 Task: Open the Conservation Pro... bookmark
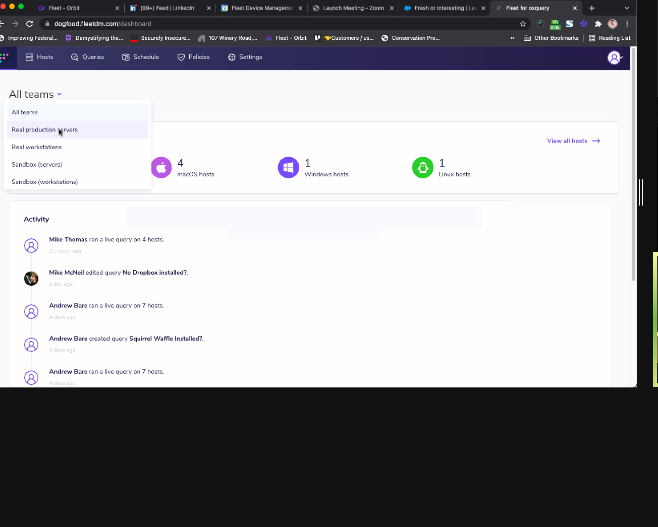coord(410,38)
